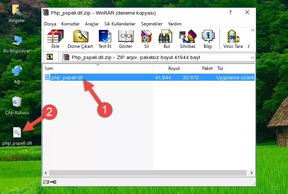Open the address path dropdown
The image size is (288, 194).
coord(252,58)
